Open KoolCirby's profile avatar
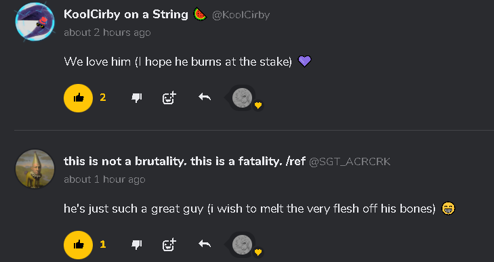 point(35,22)
